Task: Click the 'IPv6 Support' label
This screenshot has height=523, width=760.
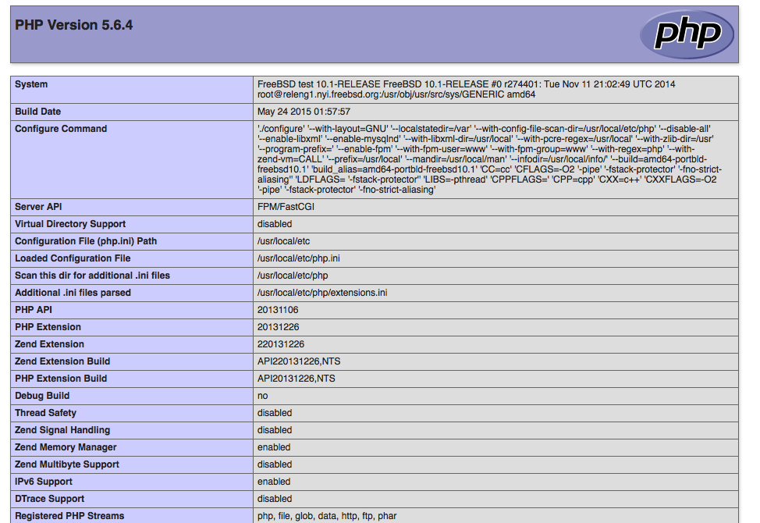Action: [x=44, y=482]
